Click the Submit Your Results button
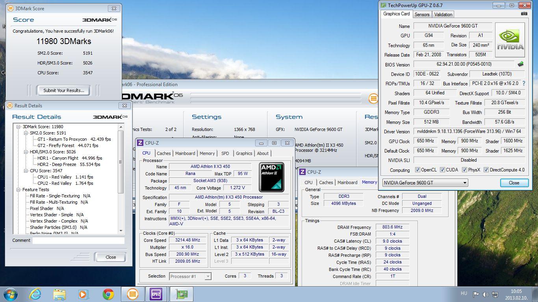Viewport: 538px width, 302px height. (63, 90)
